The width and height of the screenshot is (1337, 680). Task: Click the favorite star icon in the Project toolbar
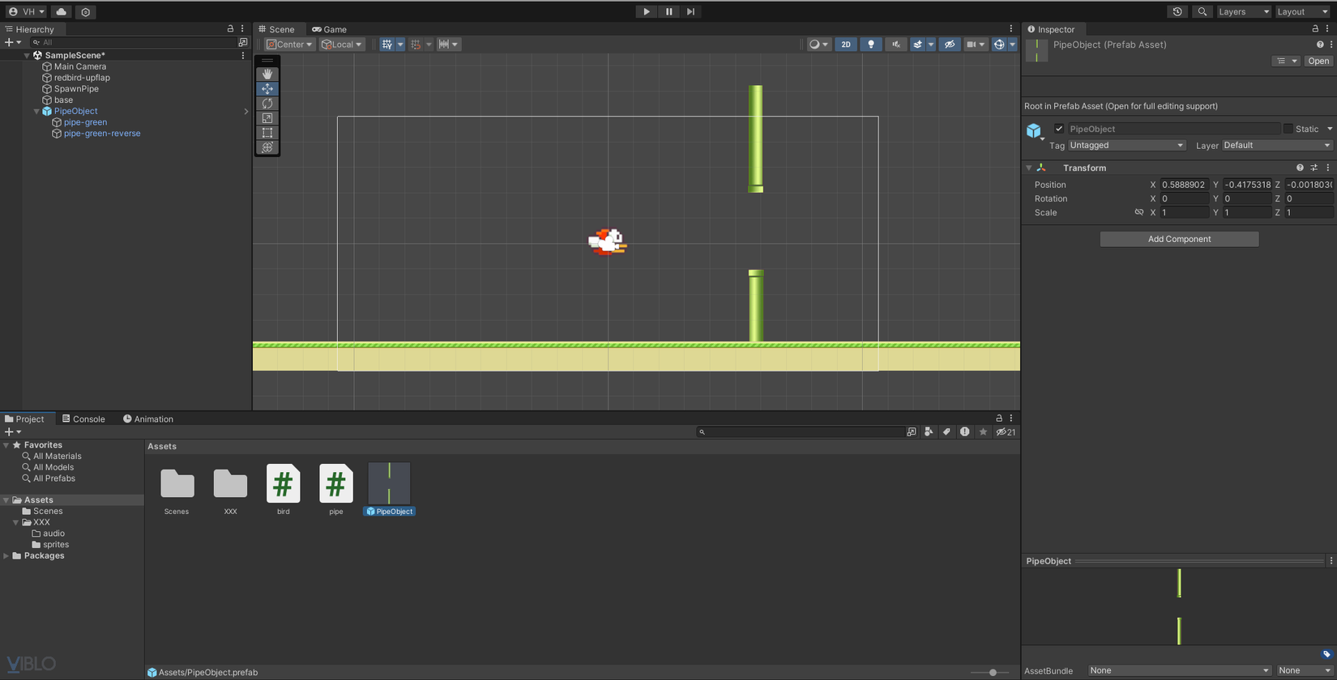pyautogui.click(x=983, y=432)
